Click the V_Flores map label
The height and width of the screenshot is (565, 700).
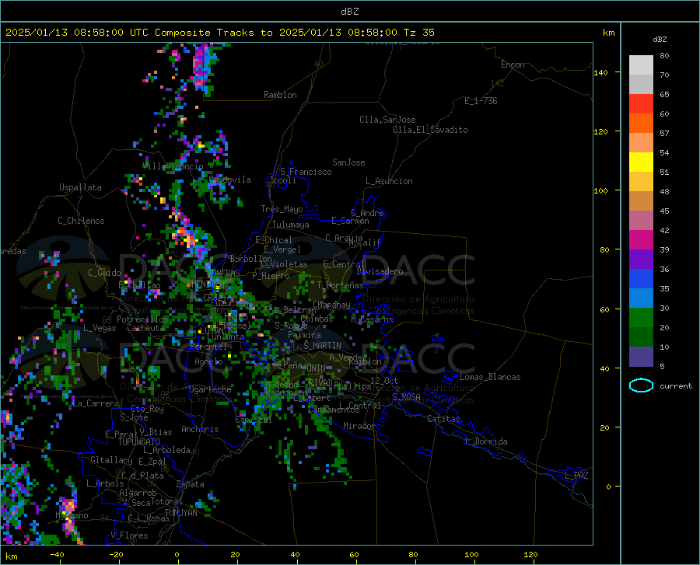click(x=129, y=535)
